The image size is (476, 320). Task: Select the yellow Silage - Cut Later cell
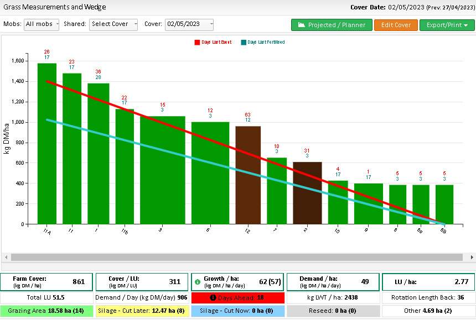click(x=142, y=311)
